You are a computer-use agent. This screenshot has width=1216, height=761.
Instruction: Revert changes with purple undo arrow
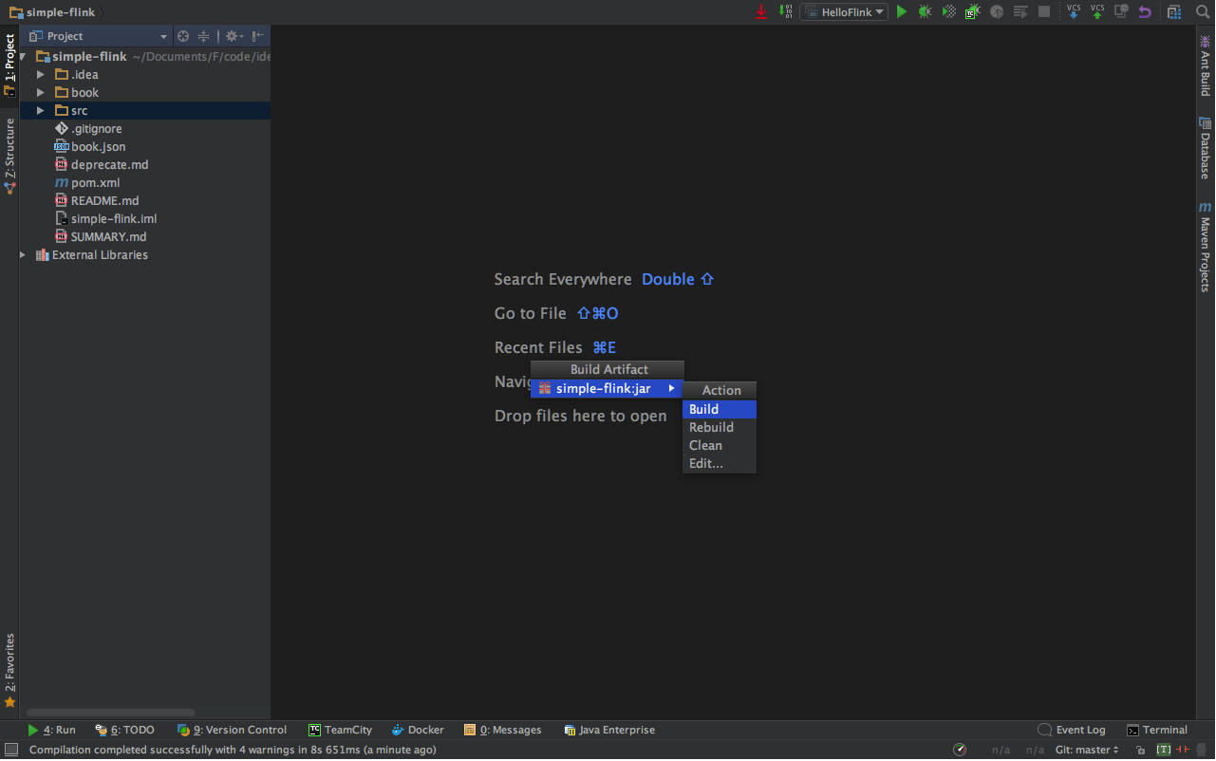(x=1145, y=11)
